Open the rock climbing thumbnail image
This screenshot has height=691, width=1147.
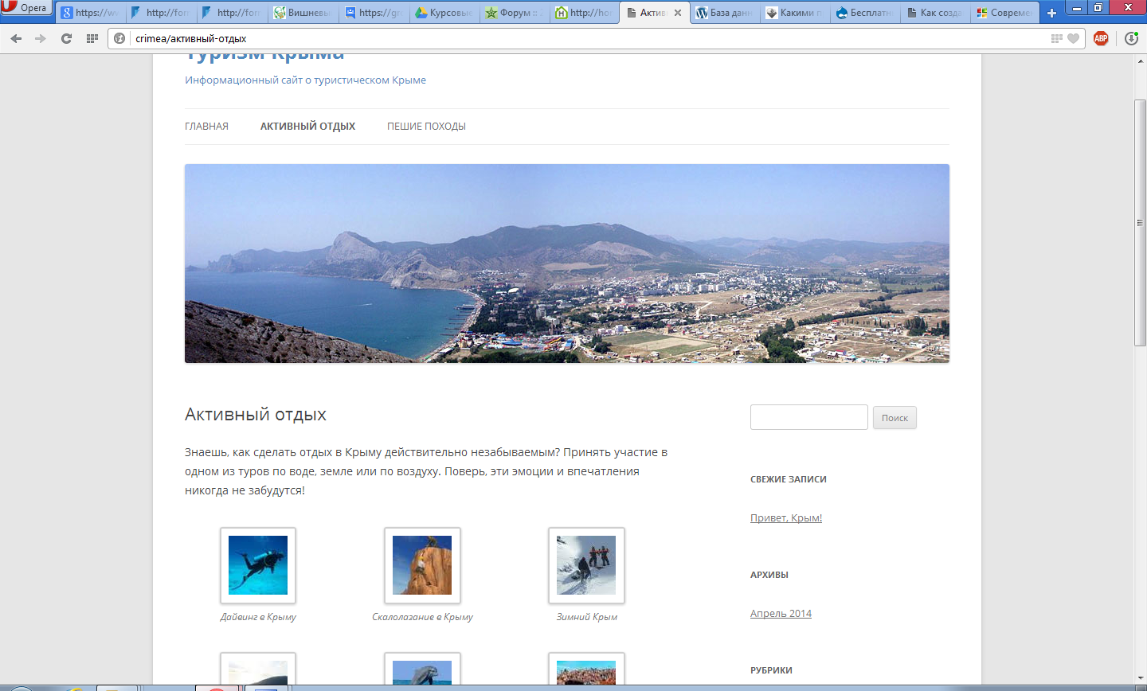(x=422, y=565)
